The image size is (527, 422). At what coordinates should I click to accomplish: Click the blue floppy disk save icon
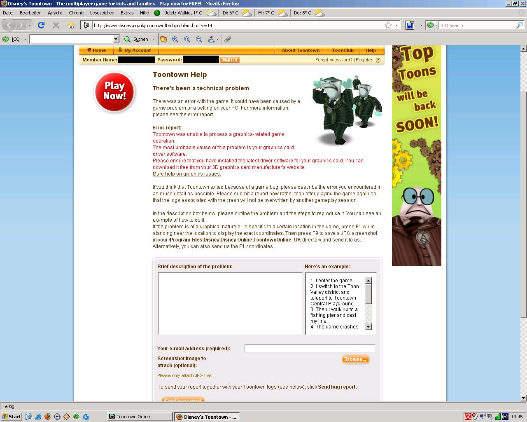click(x=410, y=26)
